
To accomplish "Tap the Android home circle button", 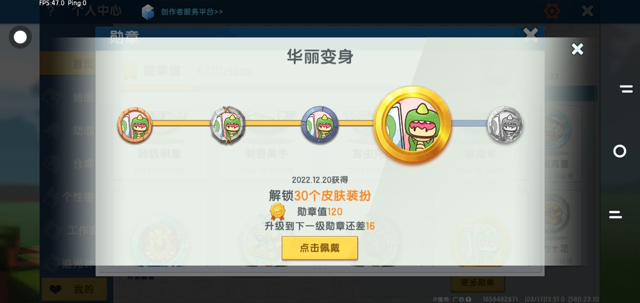I will tap(620, 151).
